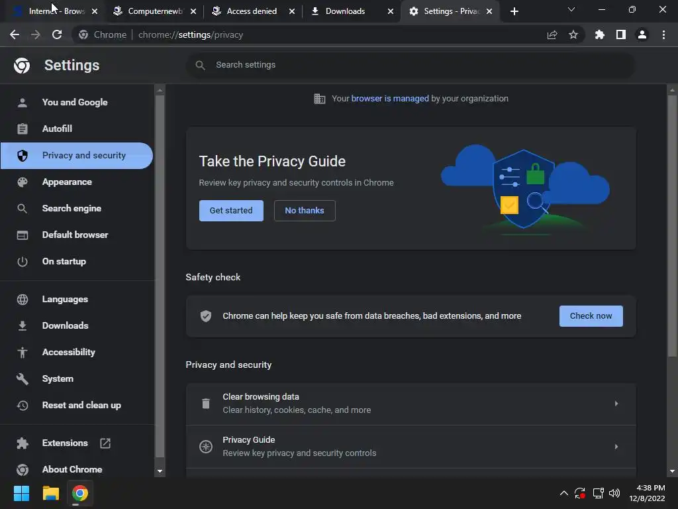
Task: Click main page scroll down arrow
Action: 672,471
